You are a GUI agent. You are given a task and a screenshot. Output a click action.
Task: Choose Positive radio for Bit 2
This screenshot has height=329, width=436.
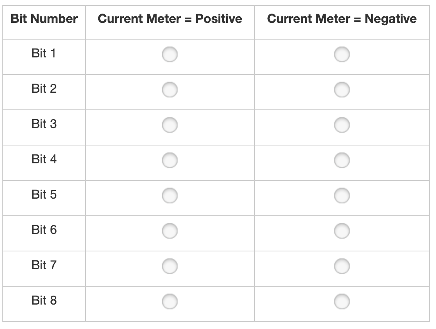click(x=170, y=90)
